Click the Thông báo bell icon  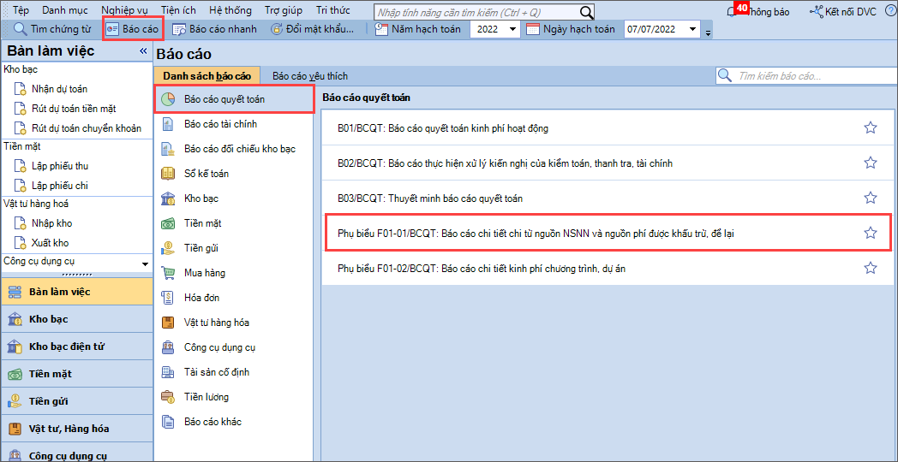731,11
